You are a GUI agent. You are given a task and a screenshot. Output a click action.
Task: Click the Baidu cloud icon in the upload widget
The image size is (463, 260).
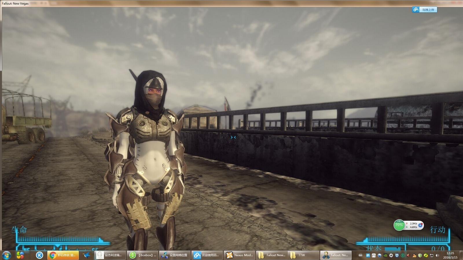pos(416,10)
